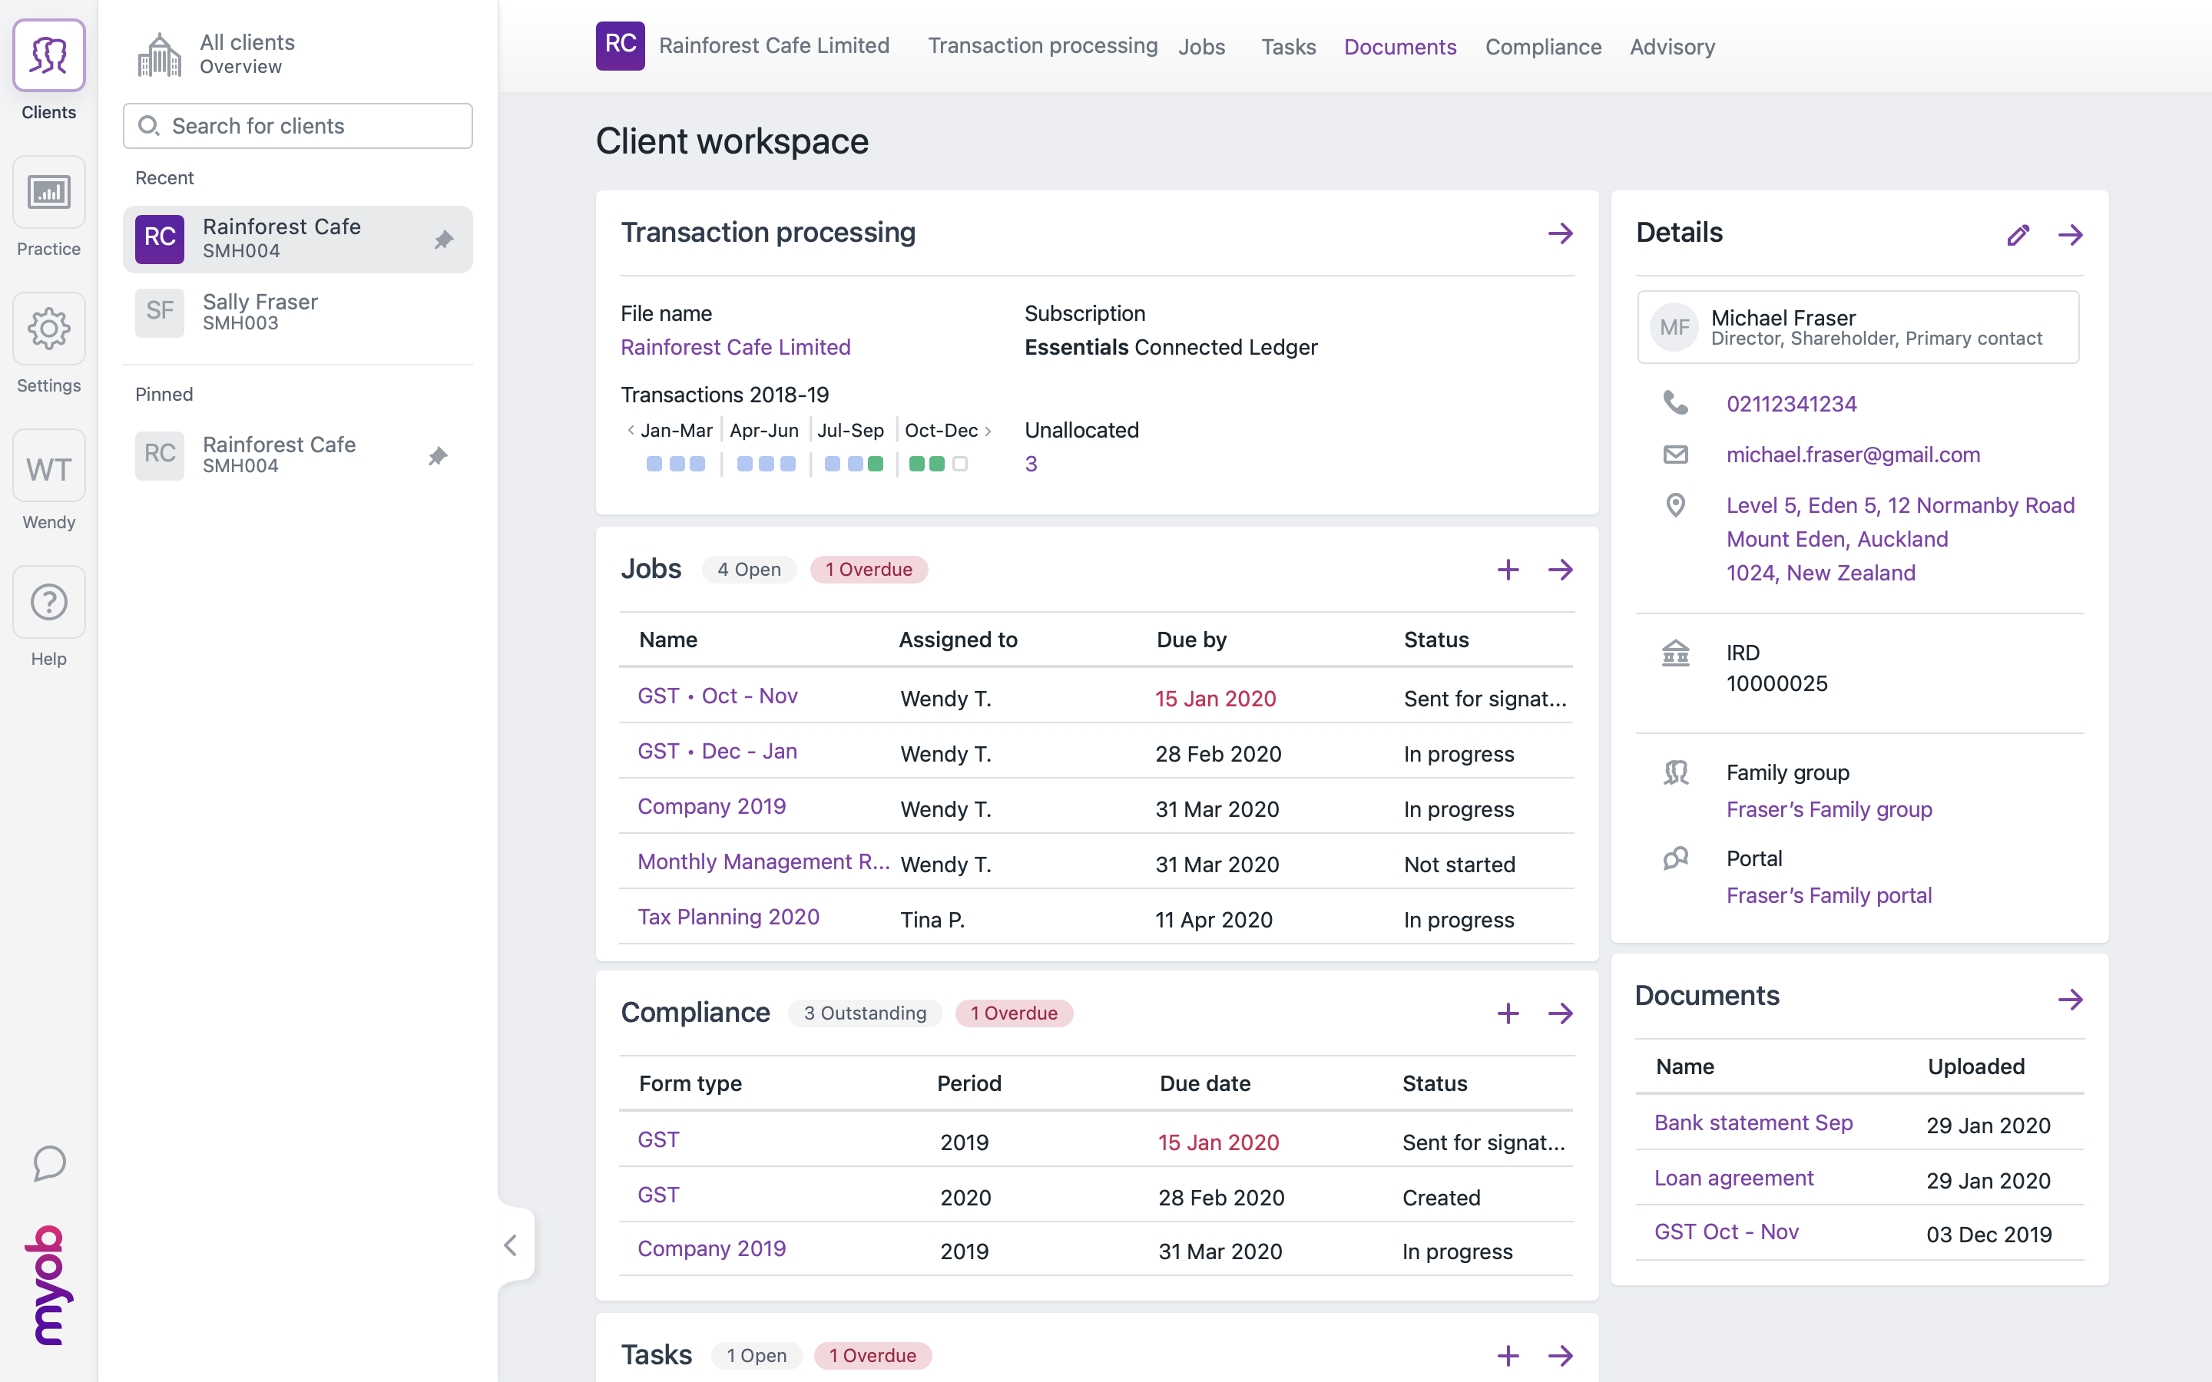Open GST Oct - Nov document

(1726, 1232)
